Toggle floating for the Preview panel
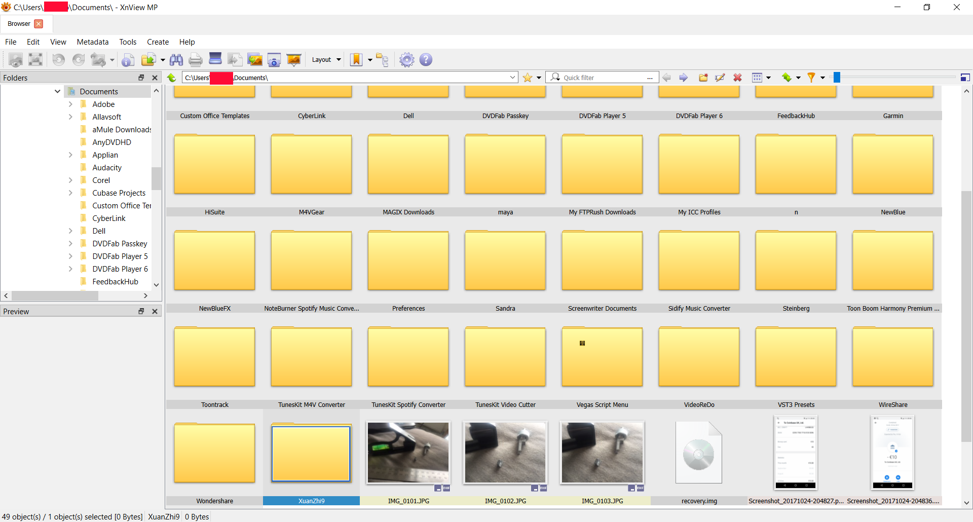Screen dimensions: 973x522 [141, 311]
